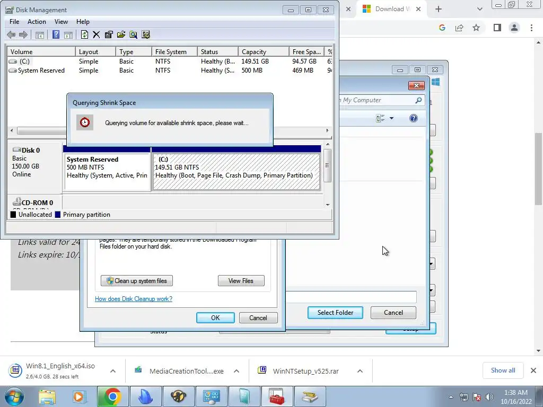Open Properties toolbar icon in Disk Management
Viewport: 543px width, 407px height.
[x=109, y=34]
